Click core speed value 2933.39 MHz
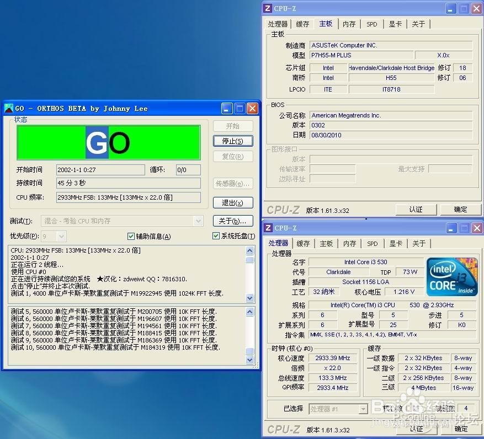484x439 pixels. coord(333,358)
